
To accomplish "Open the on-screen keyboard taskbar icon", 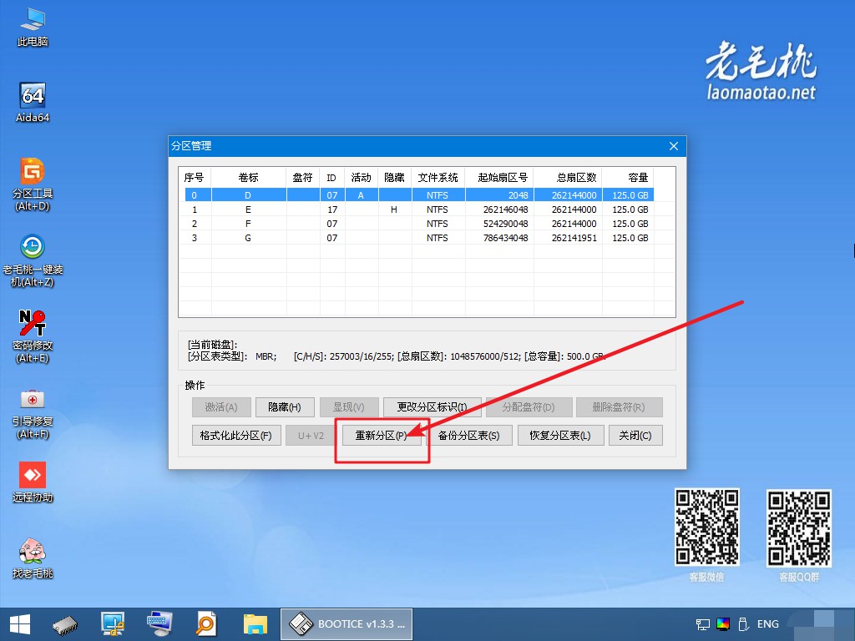I will [x=159, y=624].
